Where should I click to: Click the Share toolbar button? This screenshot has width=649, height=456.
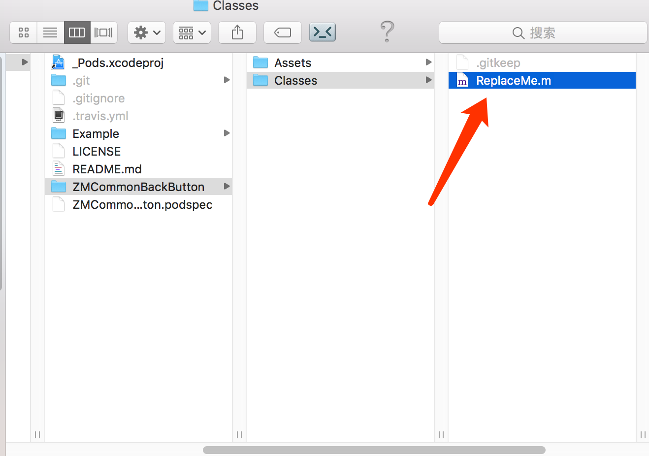click(237, 33)
